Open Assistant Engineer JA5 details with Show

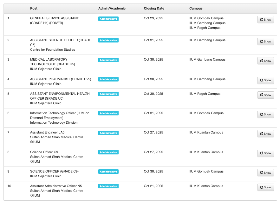tap(265, 134)
